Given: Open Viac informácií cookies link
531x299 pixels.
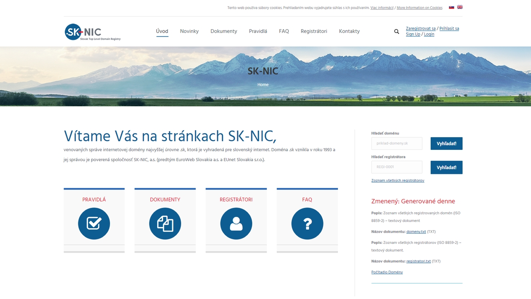Looking at the screenshot, I should click(382, 8).
